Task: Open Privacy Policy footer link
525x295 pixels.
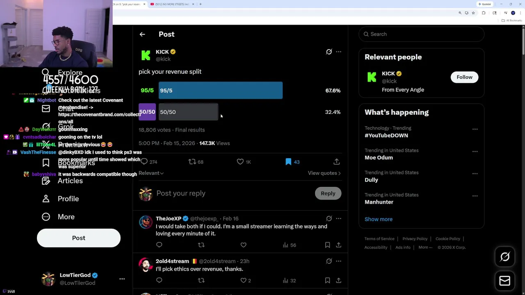Action: [415, 239]
